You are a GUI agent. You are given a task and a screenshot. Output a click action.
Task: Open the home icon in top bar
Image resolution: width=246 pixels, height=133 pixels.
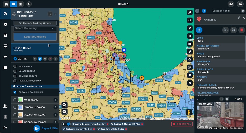coord(6,4)
